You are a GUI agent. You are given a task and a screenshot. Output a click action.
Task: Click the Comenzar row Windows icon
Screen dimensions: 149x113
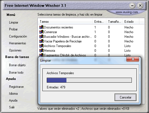click(x=41, y=32)
